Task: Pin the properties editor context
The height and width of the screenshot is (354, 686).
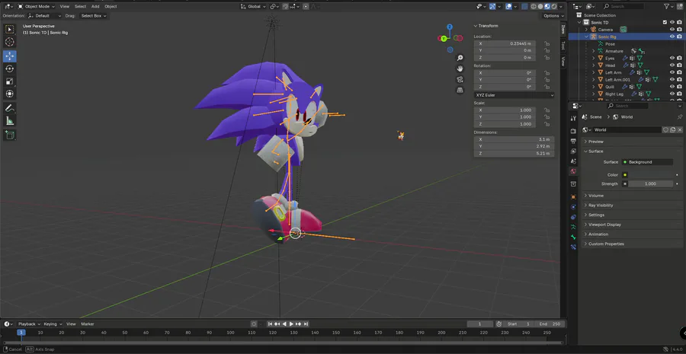Action: [x=679, y=116]
